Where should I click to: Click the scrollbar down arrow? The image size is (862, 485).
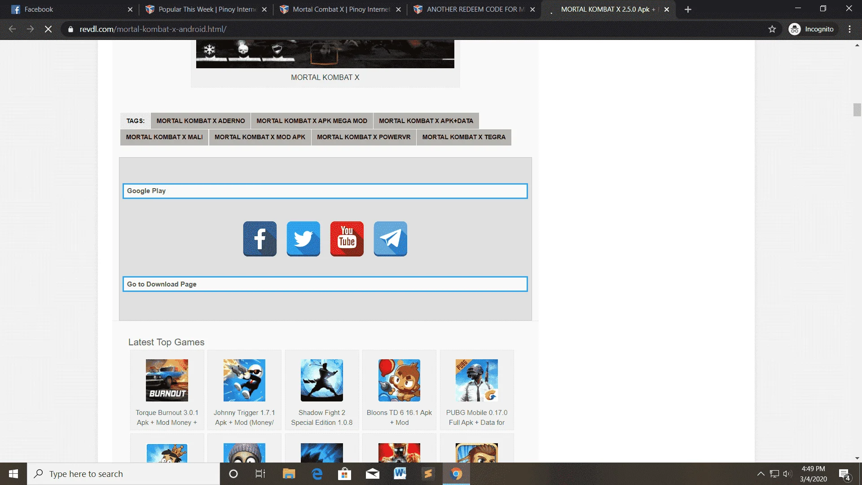pos(857,459)
